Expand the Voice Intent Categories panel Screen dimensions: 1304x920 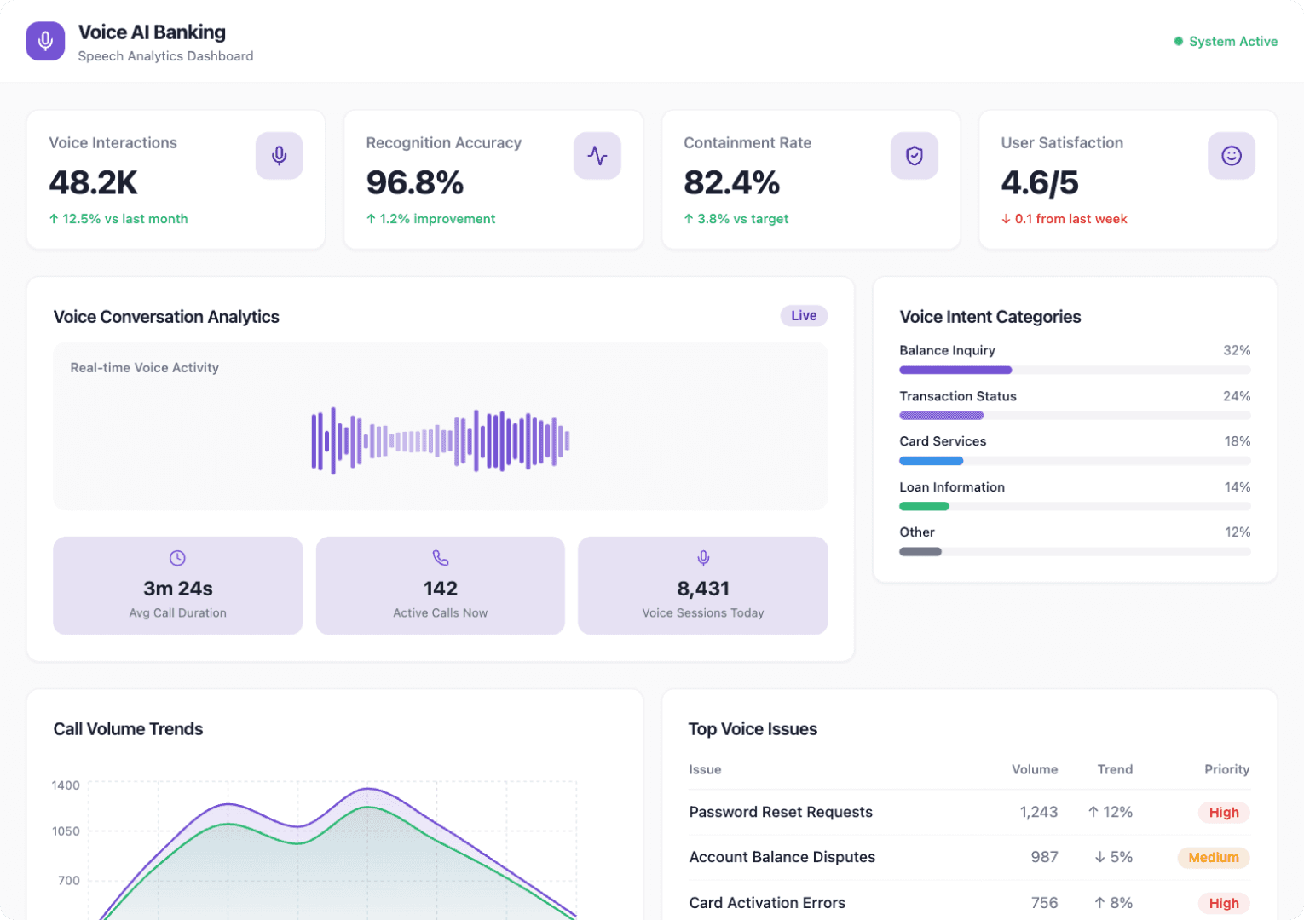point(990,317)
